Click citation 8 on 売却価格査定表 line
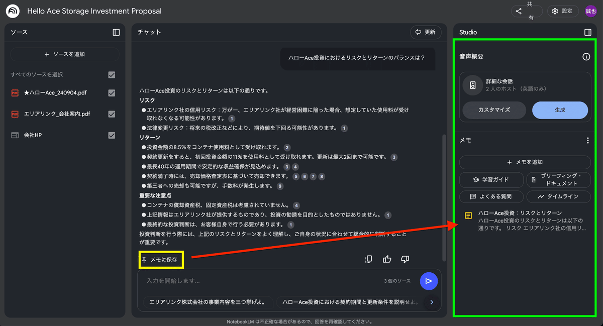 [x=322, y=176]
